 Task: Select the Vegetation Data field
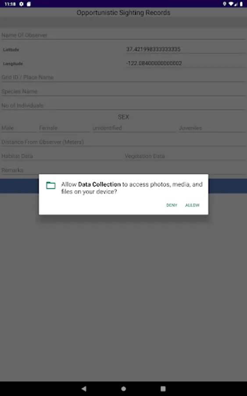(x=185, y=156)
